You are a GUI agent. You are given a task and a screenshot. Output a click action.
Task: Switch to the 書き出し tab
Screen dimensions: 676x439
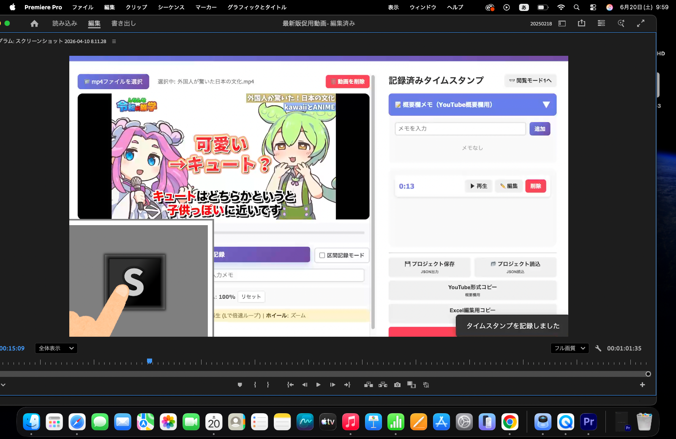[x=123, y=24]
